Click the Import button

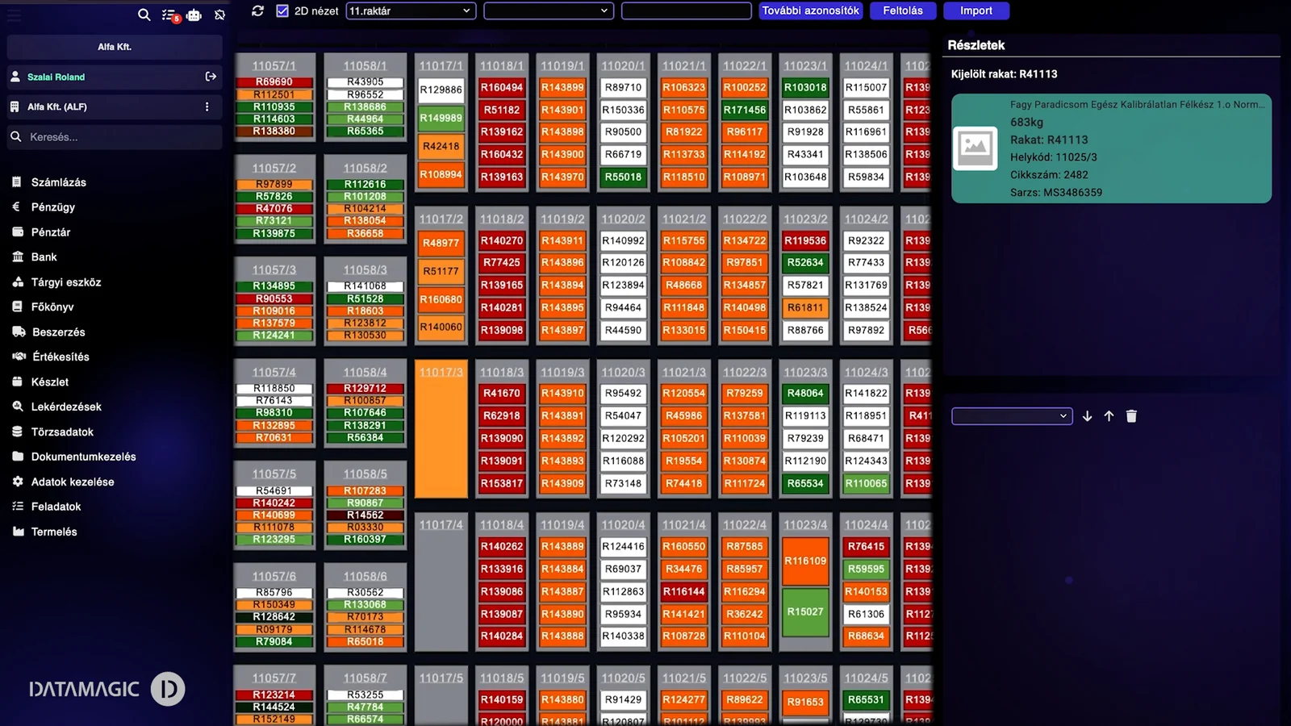(976, 11)
